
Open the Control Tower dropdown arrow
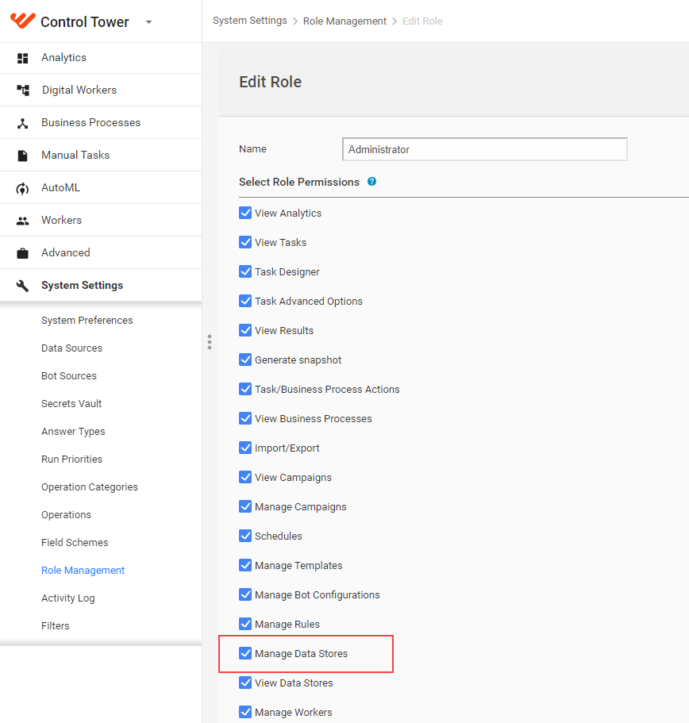(148, 21)
